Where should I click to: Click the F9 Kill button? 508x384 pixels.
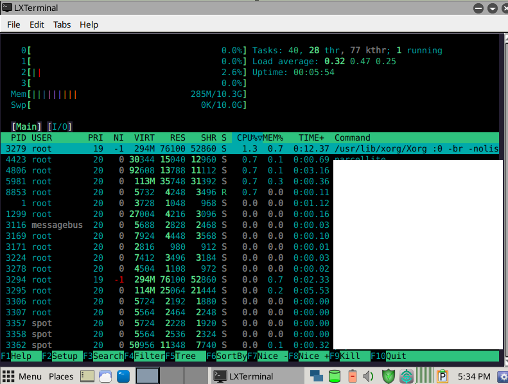349,356
